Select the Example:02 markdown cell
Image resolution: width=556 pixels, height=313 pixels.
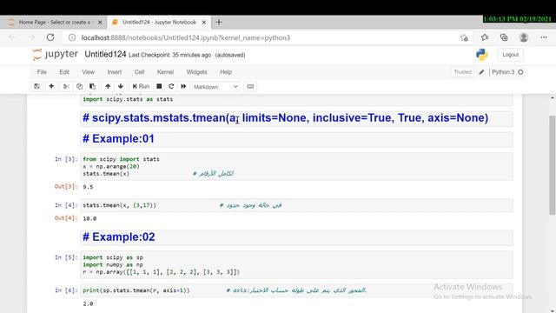[x=296, y=237]
